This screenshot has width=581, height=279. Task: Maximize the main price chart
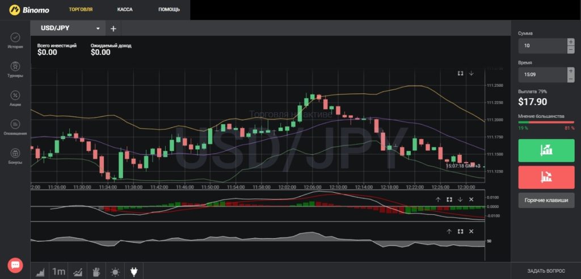[460, 73]
